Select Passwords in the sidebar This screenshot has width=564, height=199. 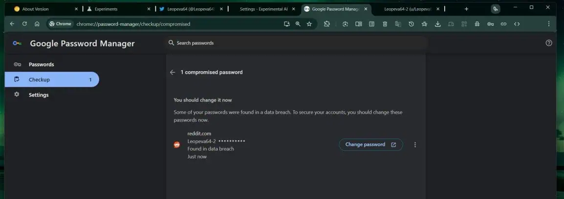tap(41, 64)
